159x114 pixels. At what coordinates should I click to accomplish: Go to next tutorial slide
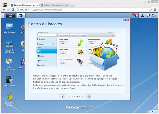(x=89, y=96)
